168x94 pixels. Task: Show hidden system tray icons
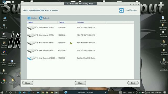tap(134, 92)
